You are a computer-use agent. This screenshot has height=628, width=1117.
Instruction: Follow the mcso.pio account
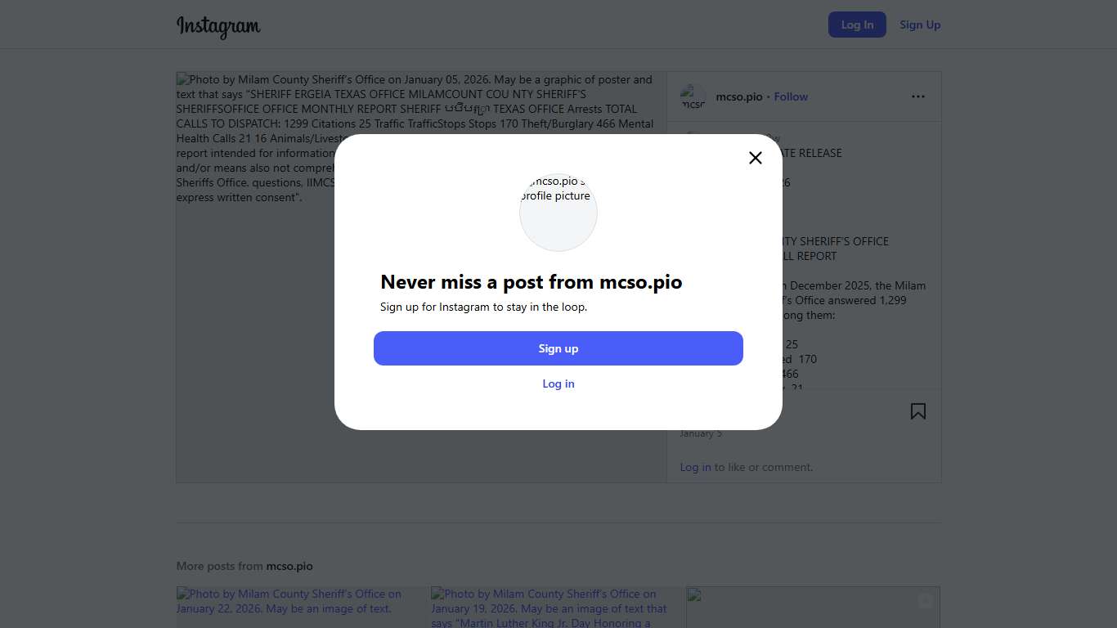pos(791,96)
